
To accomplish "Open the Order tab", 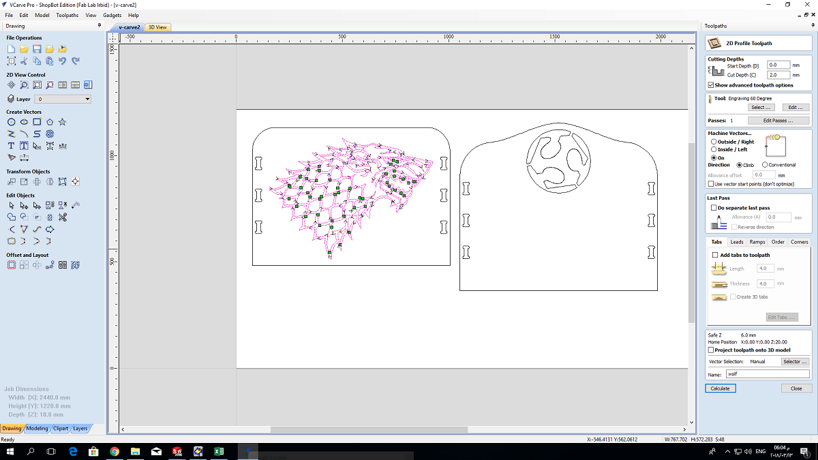I will [778, 242].
